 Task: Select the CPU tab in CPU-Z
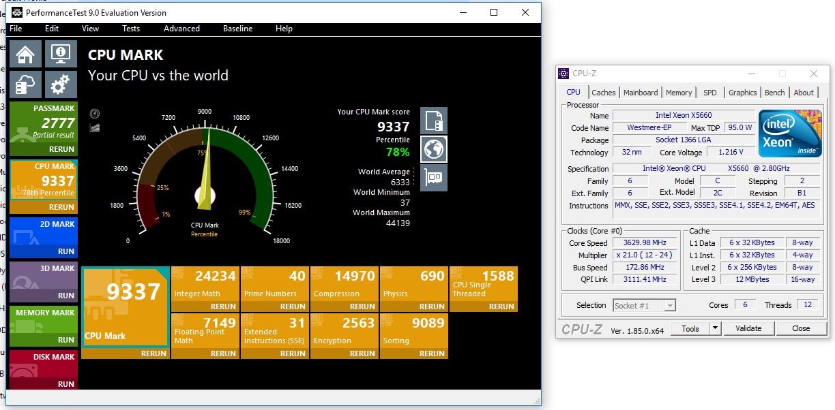click(x=574, y=92)
